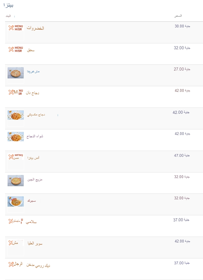Open the مارغريتا pizza thumbnail
This screenshot has height=280, width=203.
[x=16, y=73]
